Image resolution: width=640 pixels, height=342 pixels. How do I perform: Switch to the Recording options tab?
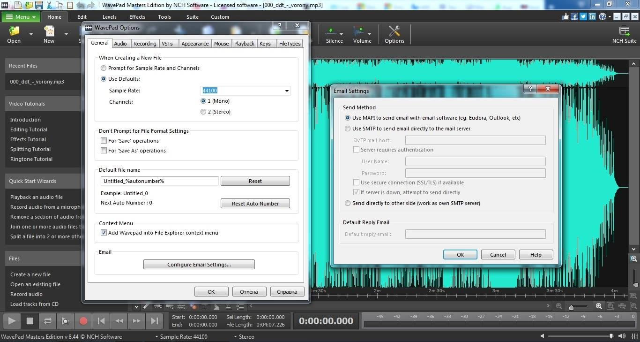(x=145, y=44)
